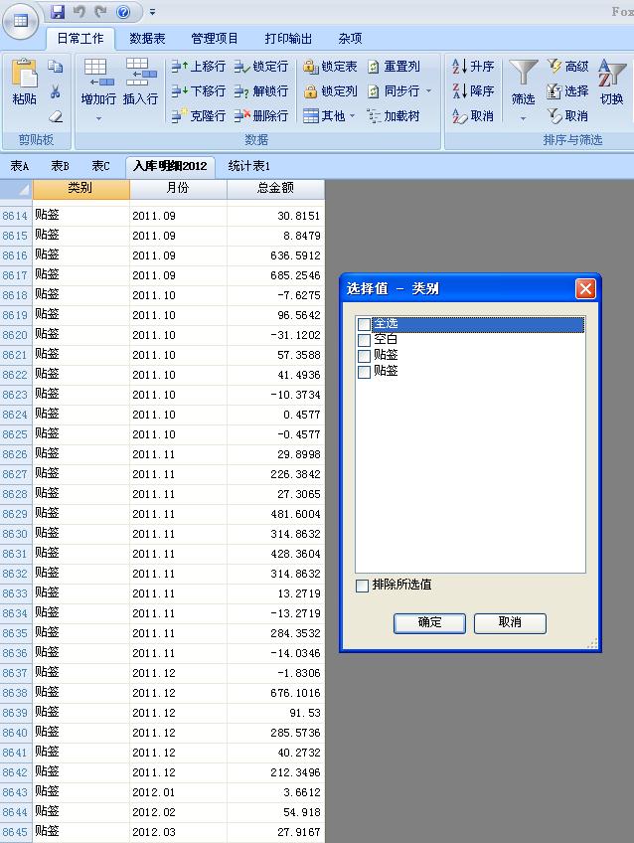The width and height of the screenshot is (634, 843).
Task: Open the 统计表1 sheet tab
Action: click(249, 166)
